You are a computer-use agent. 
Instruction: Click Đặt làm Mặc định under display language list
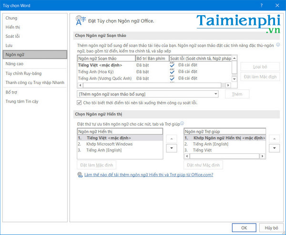(x=96, y=165)
